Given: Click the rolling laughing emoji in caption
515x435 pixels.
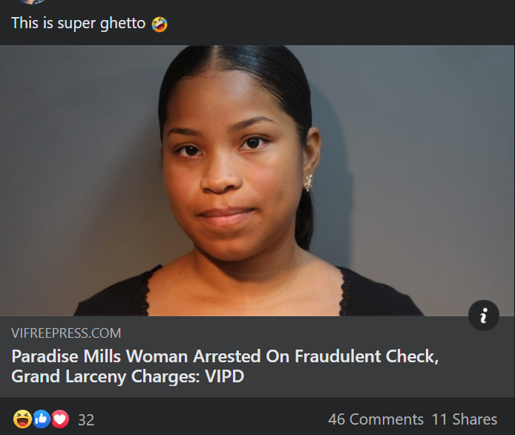Looking at the screenshot, I should point(160,24).
